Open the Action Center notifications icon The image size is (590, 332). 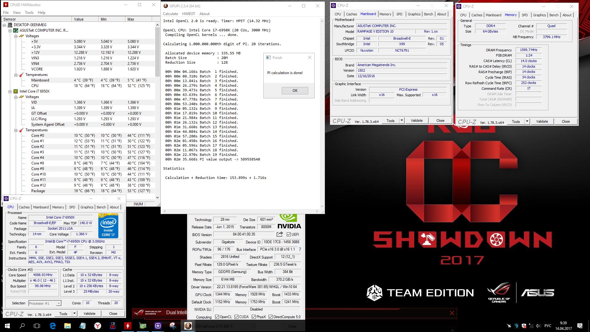pyautogui.click(x=580, y=326)
